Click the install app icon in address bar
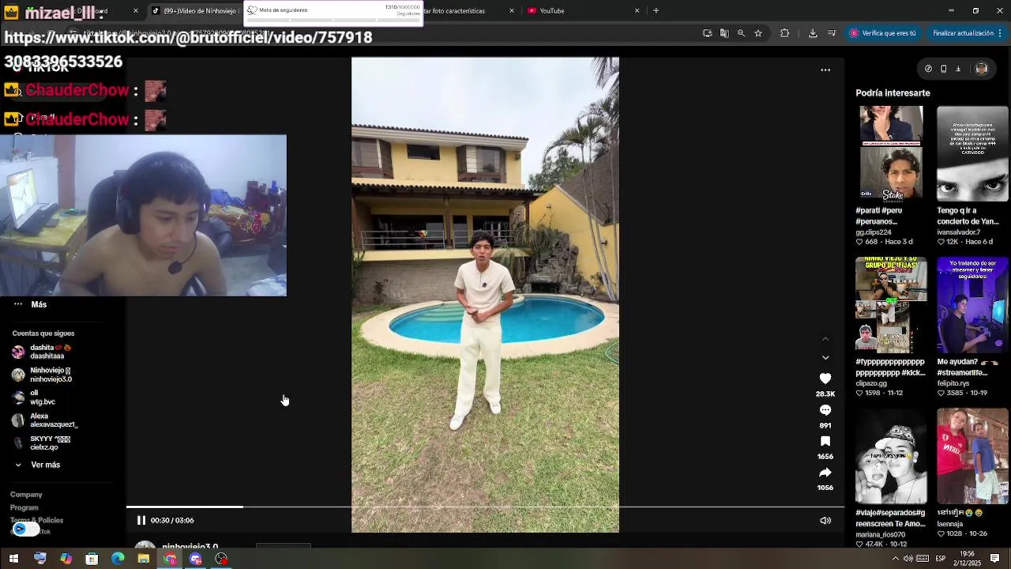Image resolution: width=1011 pixels, height=569 pixels. tap(708, 33)
